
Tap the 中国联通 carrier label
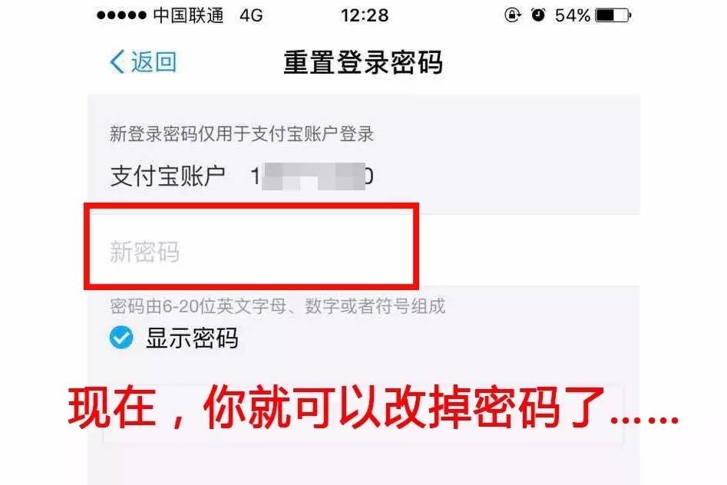pyautogui.click(x=188, y=15)
